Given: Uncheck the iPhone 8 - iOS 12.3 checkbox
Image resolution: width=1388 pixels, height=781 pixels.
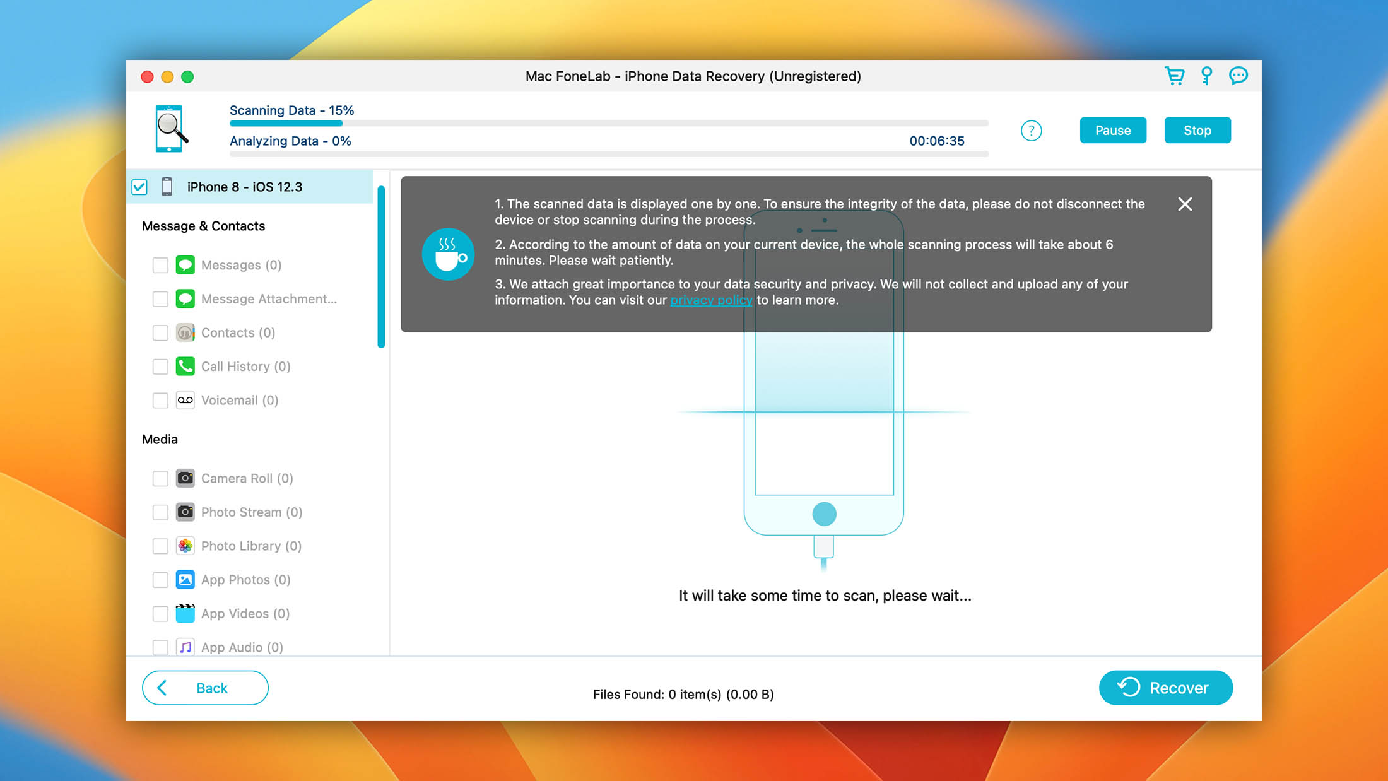Looking at the screenshot, I should [139, 187].
